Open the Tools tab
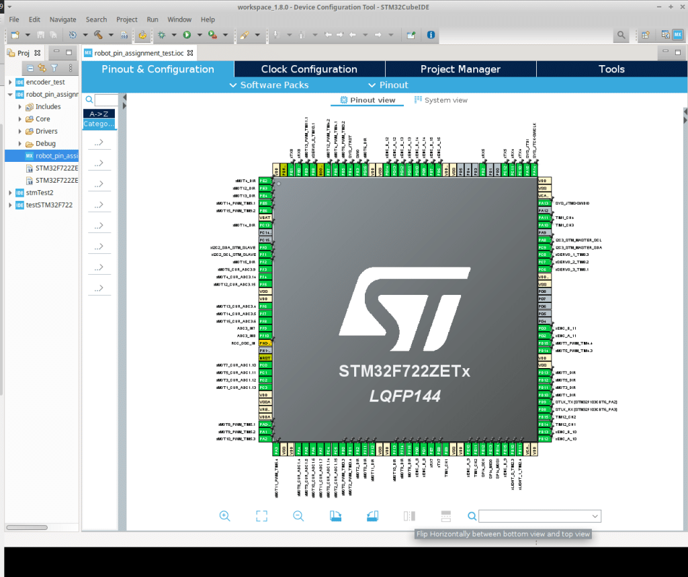This screenshot has width=688, height=577. pos(611,69)
